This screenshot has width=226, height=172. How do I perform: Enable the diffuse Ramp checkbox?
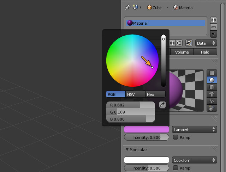coord(176,137)
